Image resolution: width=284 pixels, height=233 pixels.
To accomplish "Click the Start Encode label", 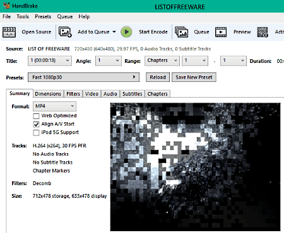I will point(153,32).
